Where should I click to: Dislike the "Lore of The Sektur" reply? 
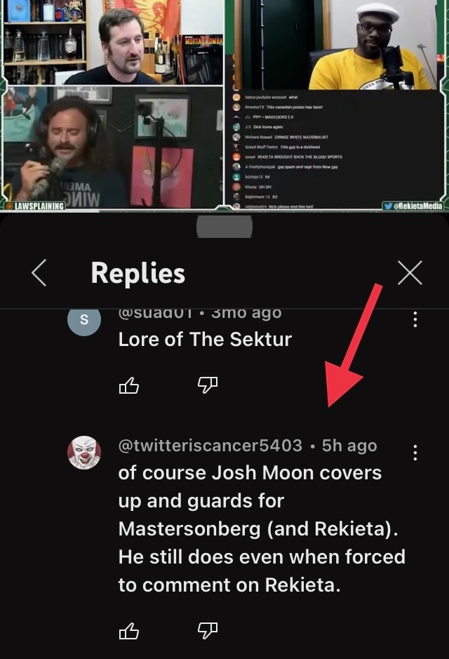click(x=208, y=385)
